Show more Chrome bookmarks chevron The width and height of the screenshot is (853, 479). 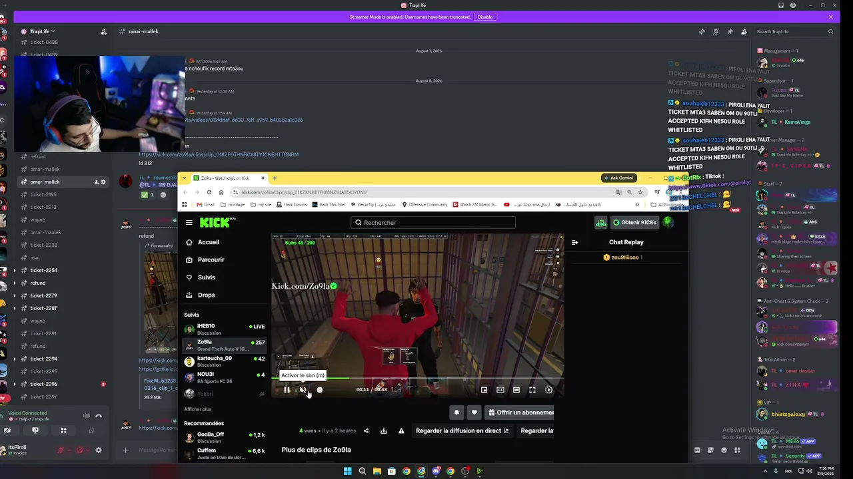tap(637, 204)
